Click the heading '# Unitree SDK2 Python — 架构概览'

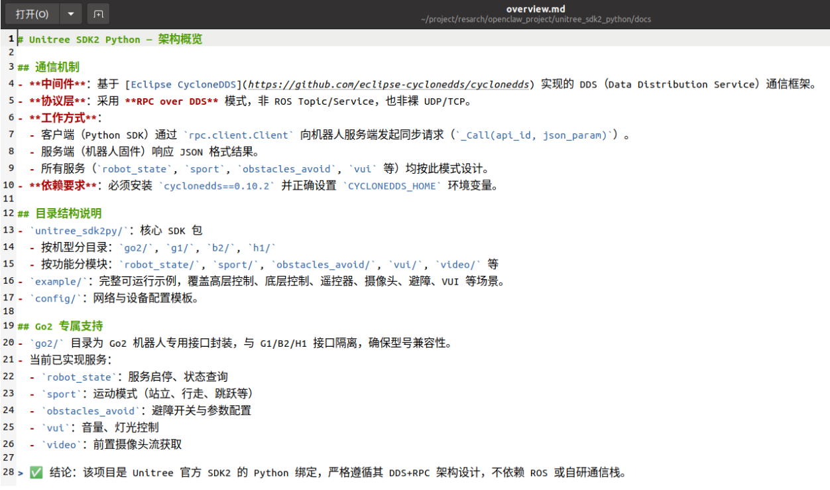pyautogui.click(x=110, y=39)
